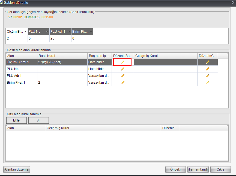Click Varsayılan d... in PLU Adı 1 row
Viewport: 236px width, 176px height.
coord(100,75)
